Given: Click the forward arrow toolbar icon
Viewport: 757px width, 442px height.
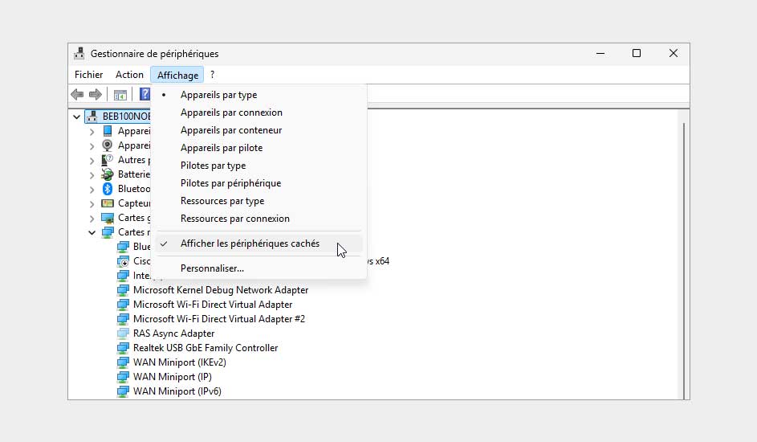Looking at the screenshot, I should click(x=96, y=95).
